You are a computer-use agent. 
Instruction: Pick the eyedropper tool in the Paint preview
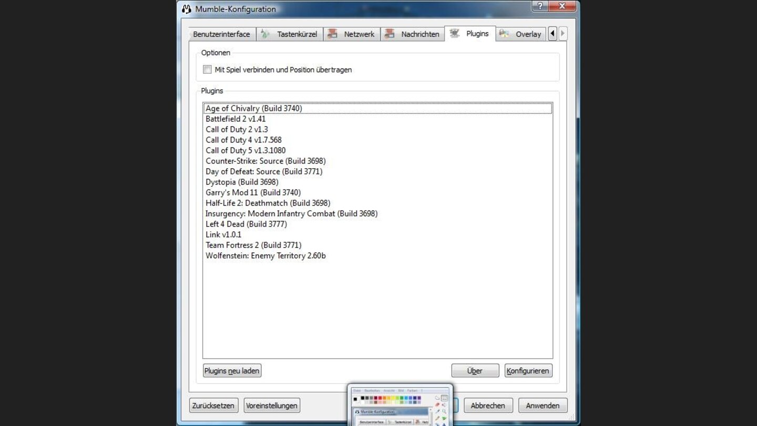[x=437, y=412]
